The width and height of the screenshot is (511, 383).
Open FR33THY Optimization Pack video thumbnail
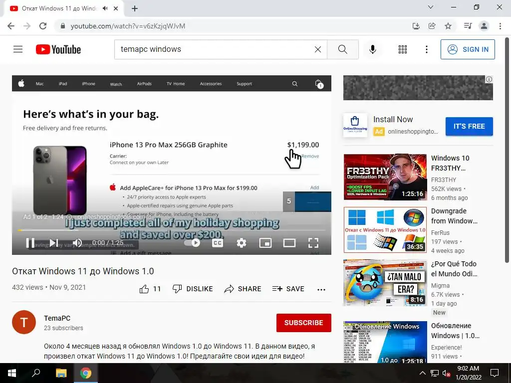click(x=385, y=177)
